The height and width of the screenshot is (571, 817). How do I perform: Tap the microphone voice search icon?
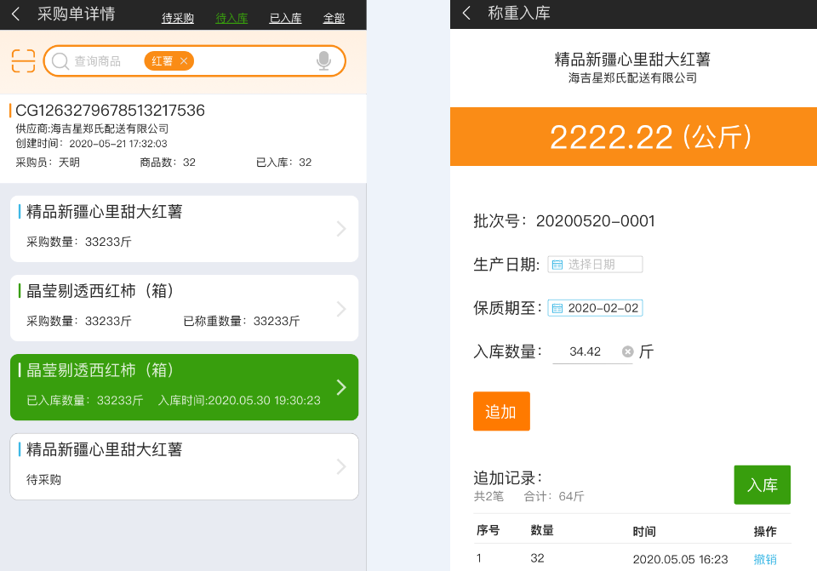[323, 61]
